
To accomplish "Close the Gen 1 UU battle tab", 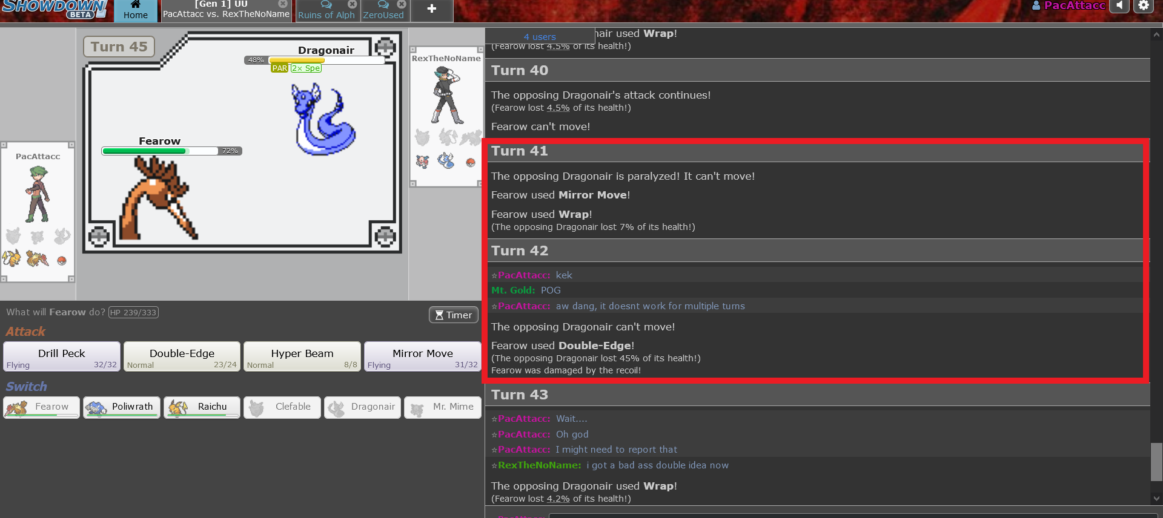I will (283, 4).
